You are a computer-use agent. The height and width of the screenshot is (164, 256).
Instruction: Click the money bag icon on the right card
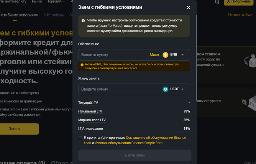pyautogui.click(x=250, y=61)
